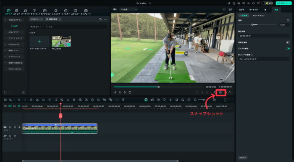Delete the selected clip with the trash icon
Screen dimensions: 294x162
point(31,100)
